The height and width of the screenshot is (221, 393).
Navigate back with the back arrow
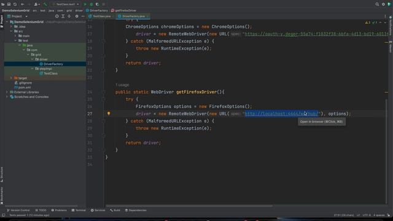[23, 4]
